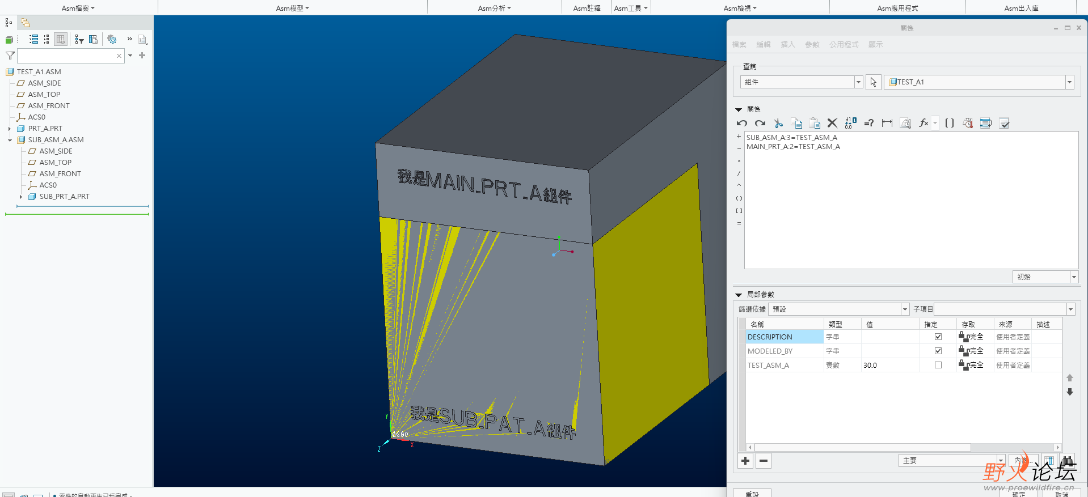Toggle between dimension values and names
Viewport: 1088px width, 497px height.
pyautogui.click(x=850, y=123)
